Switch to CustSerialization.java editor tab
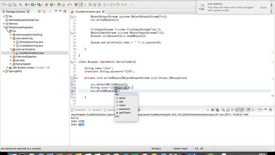 (x=88, y=12)
